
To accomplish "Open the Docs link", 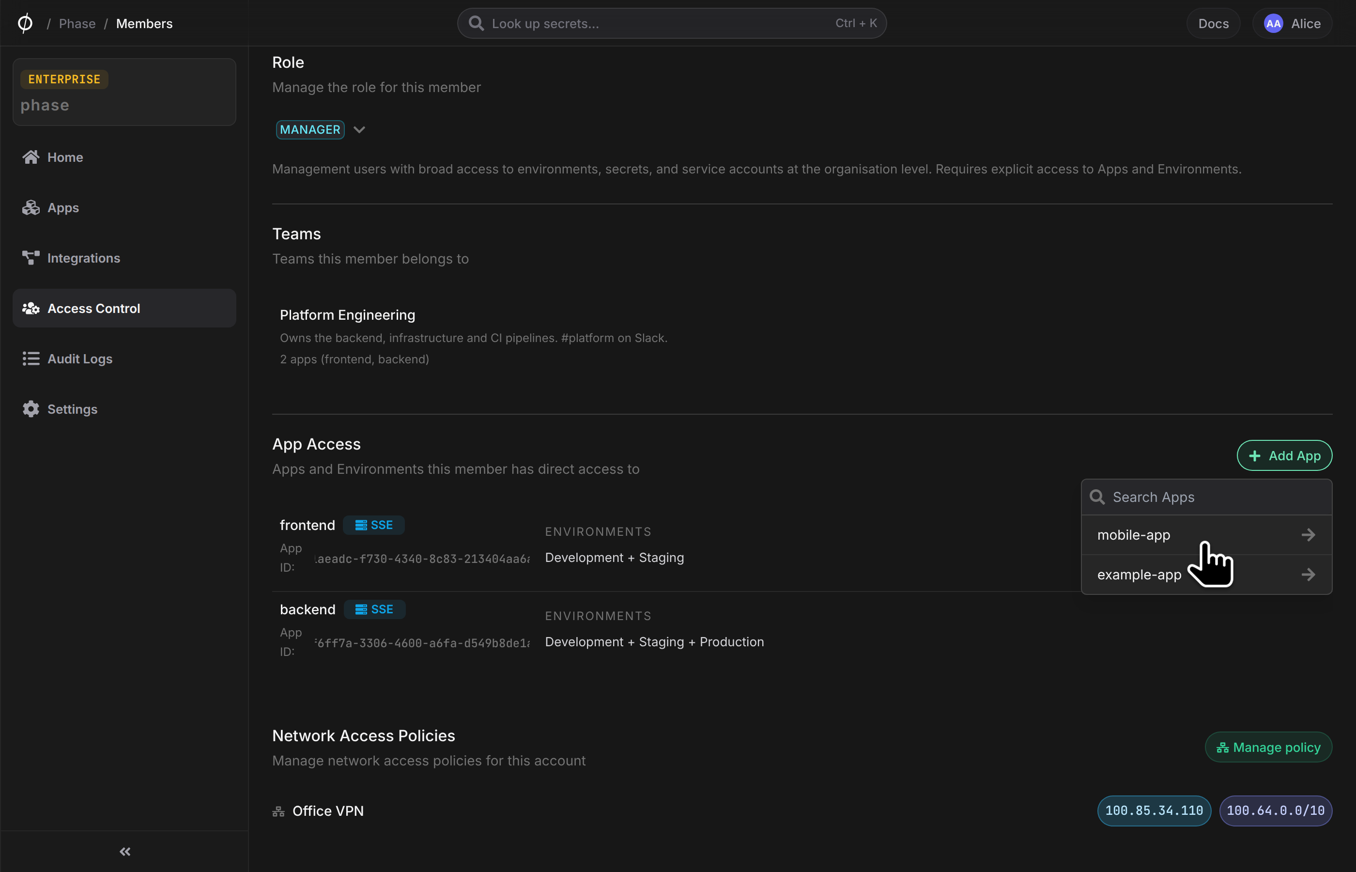I will pos(1213,23).
